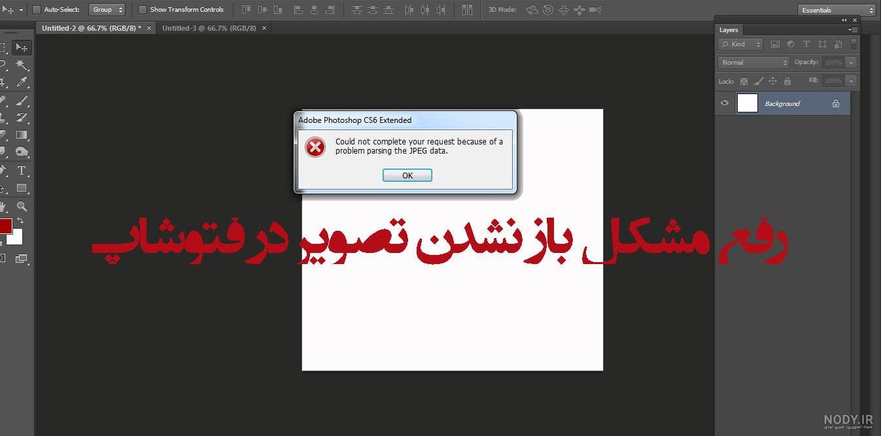Image resolution: width=881 pixels, height=436 pixels.
Task: Open the Essentials workspace dropdown
Action: click(837, 10)
